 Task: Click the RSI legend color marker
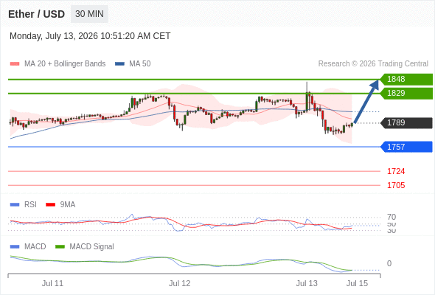click(x=15, y=205)
